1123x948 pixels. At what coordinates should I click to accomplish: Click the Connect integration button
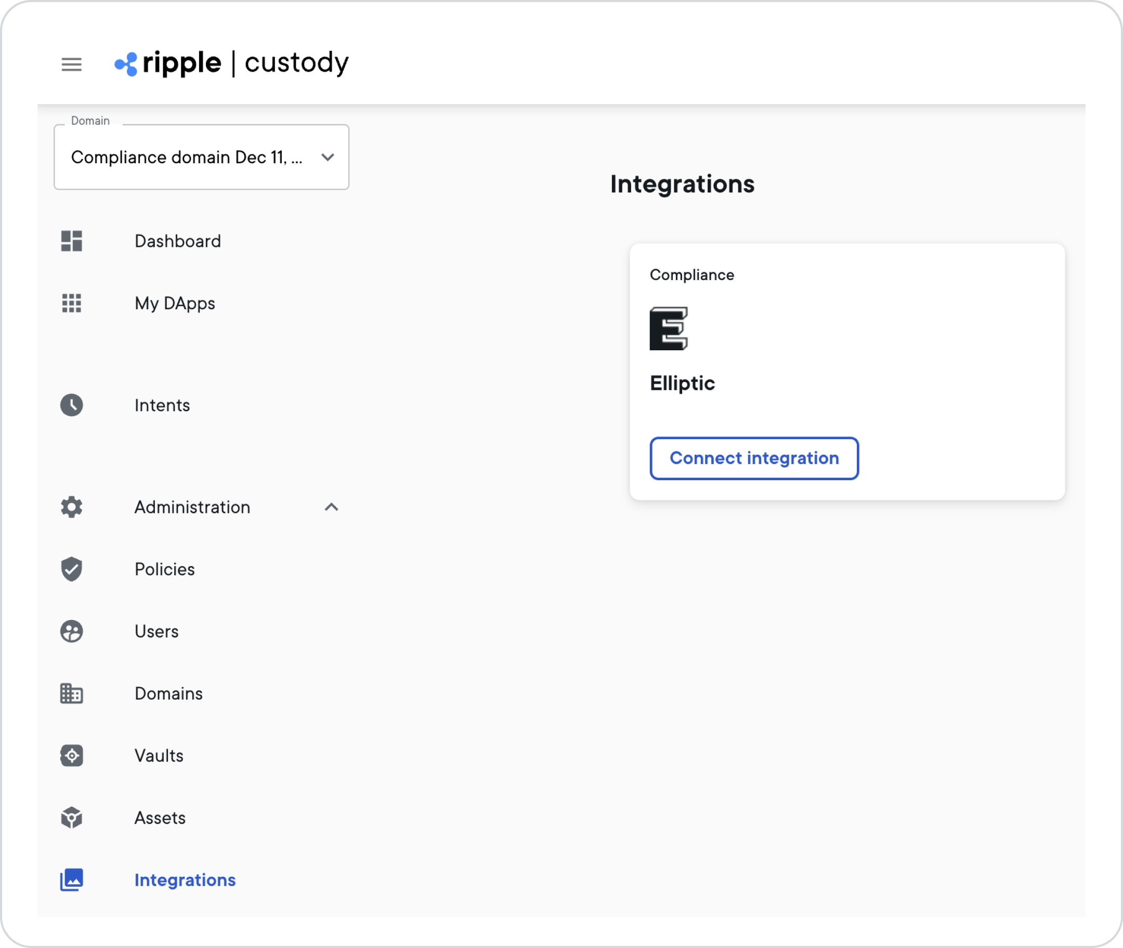pos(754,458)
